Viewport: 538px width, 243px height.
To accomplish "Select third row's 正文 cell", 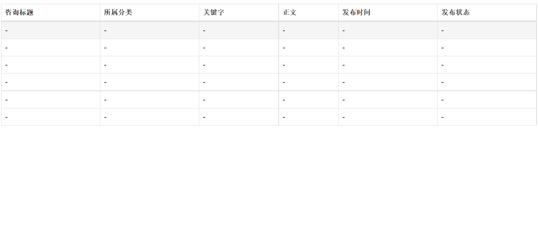I will click(309, 65).
